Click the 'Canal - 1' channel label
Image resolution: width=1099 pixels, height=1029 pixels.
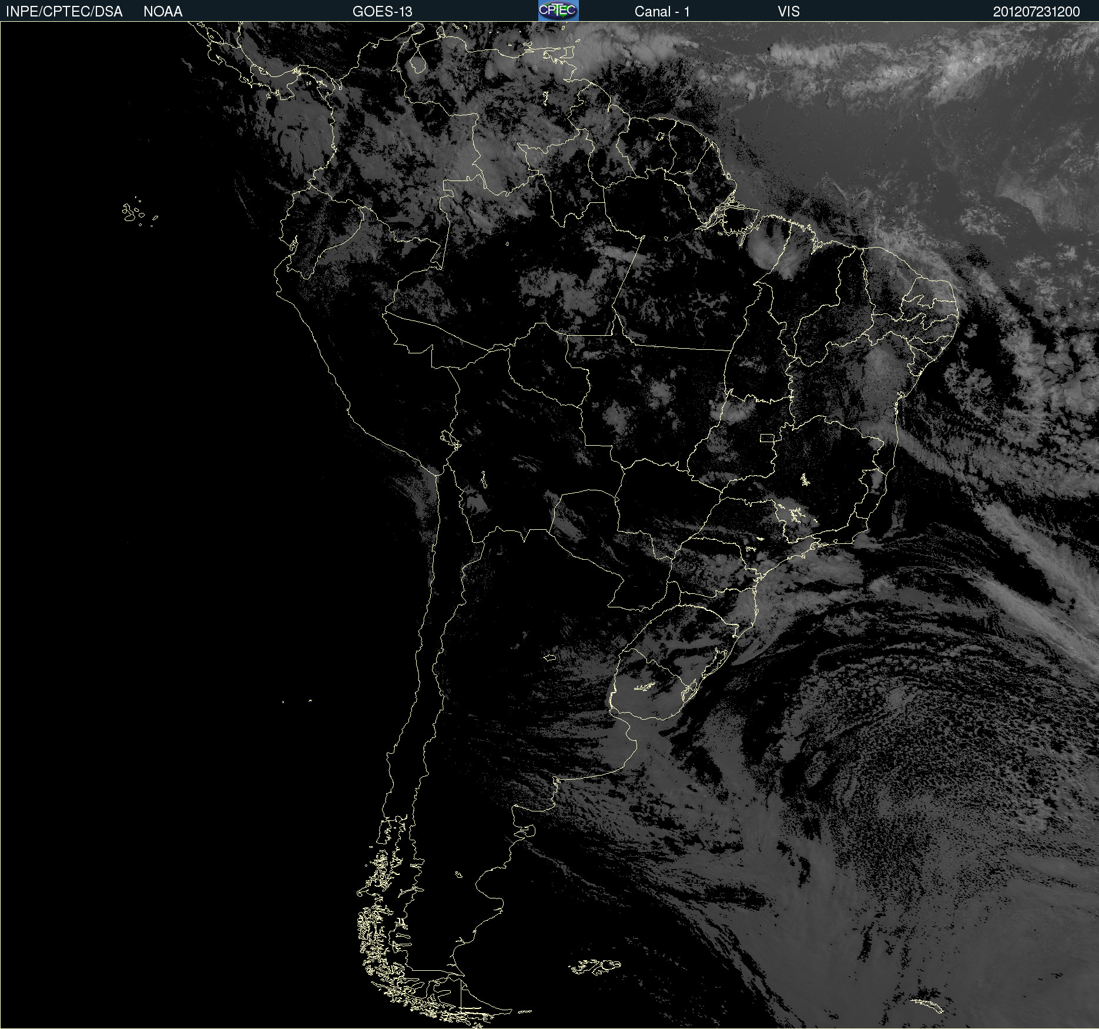click(662, 12)
